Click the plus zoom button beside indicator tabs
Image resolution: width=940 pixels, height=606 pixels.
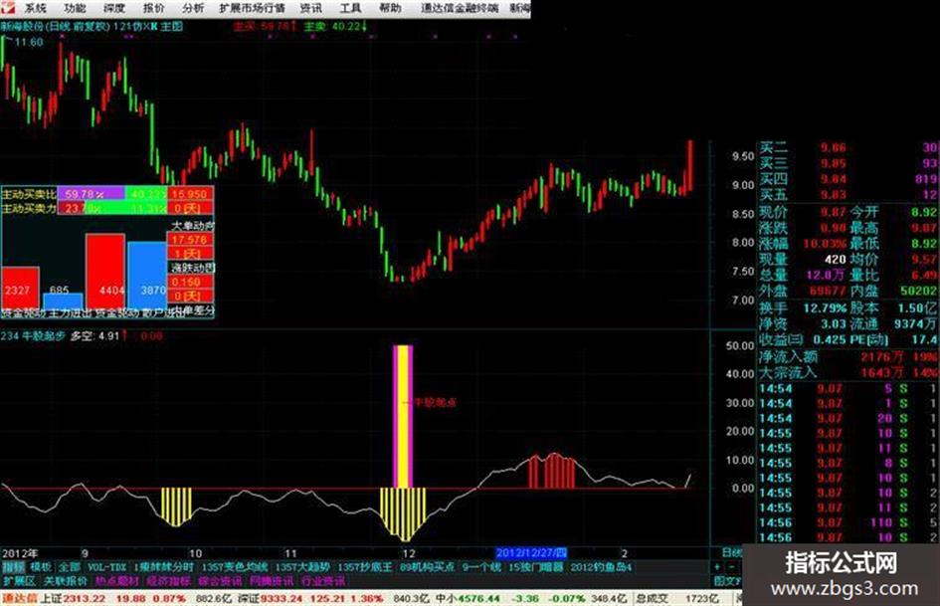(x=717, y=567)
